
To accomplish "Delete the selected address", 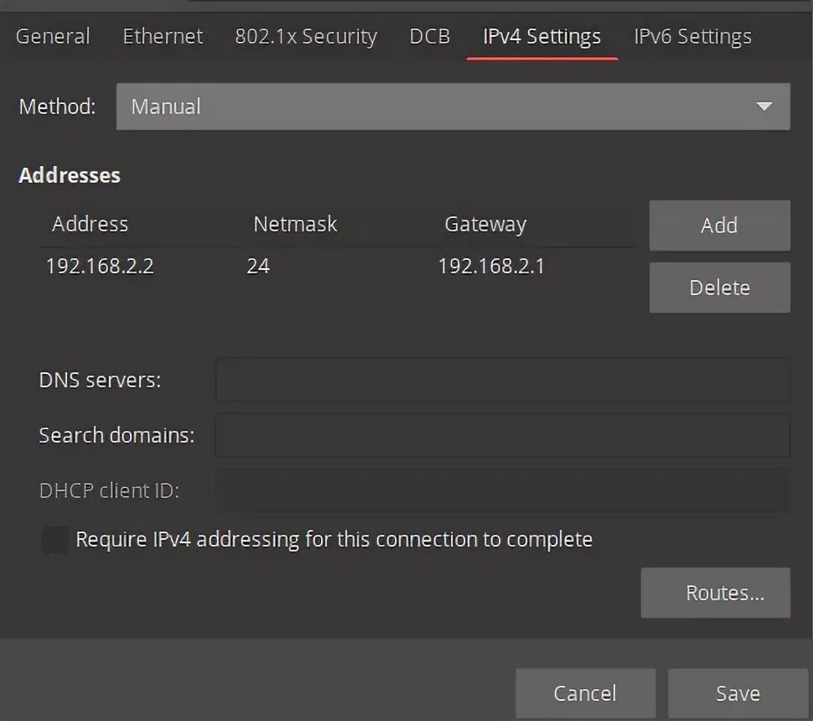I will click(x=720, y=288).
